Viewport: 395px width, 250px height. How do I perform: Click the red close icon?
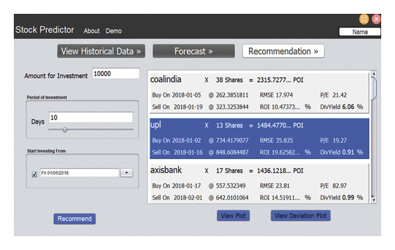tap(377, 19)
